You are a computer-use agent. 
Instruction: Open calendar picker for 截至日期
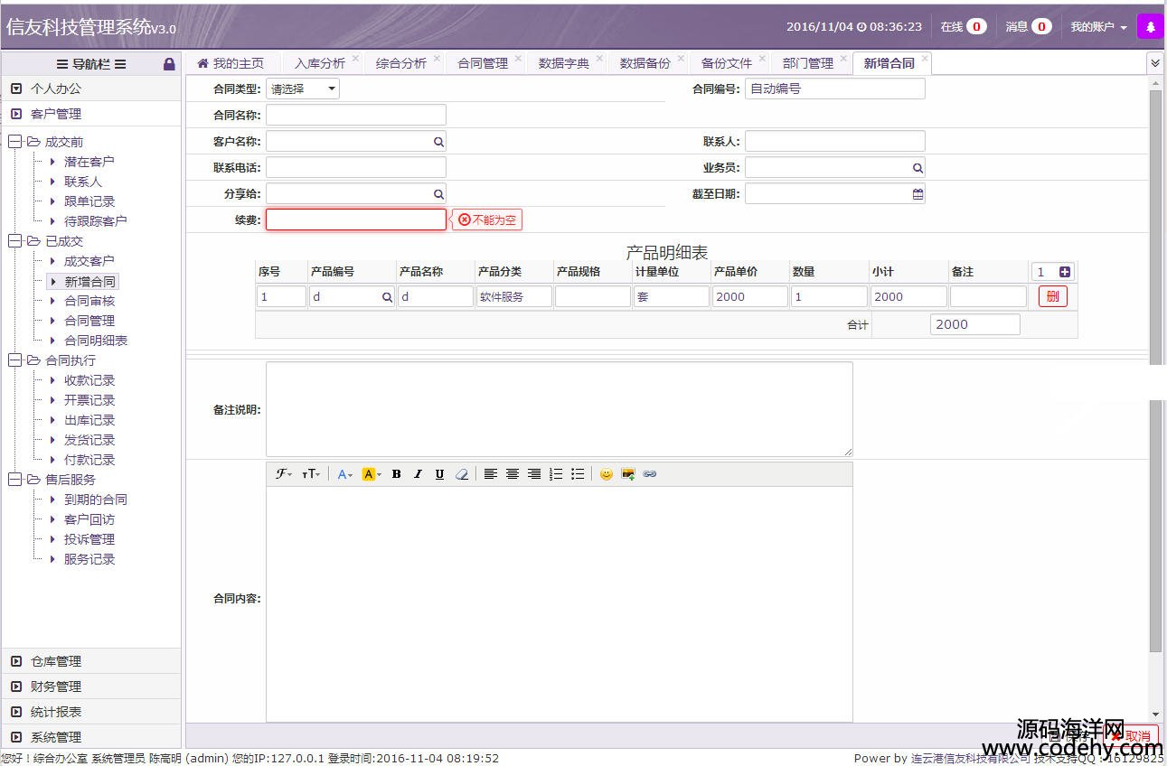tap(918, 193)
